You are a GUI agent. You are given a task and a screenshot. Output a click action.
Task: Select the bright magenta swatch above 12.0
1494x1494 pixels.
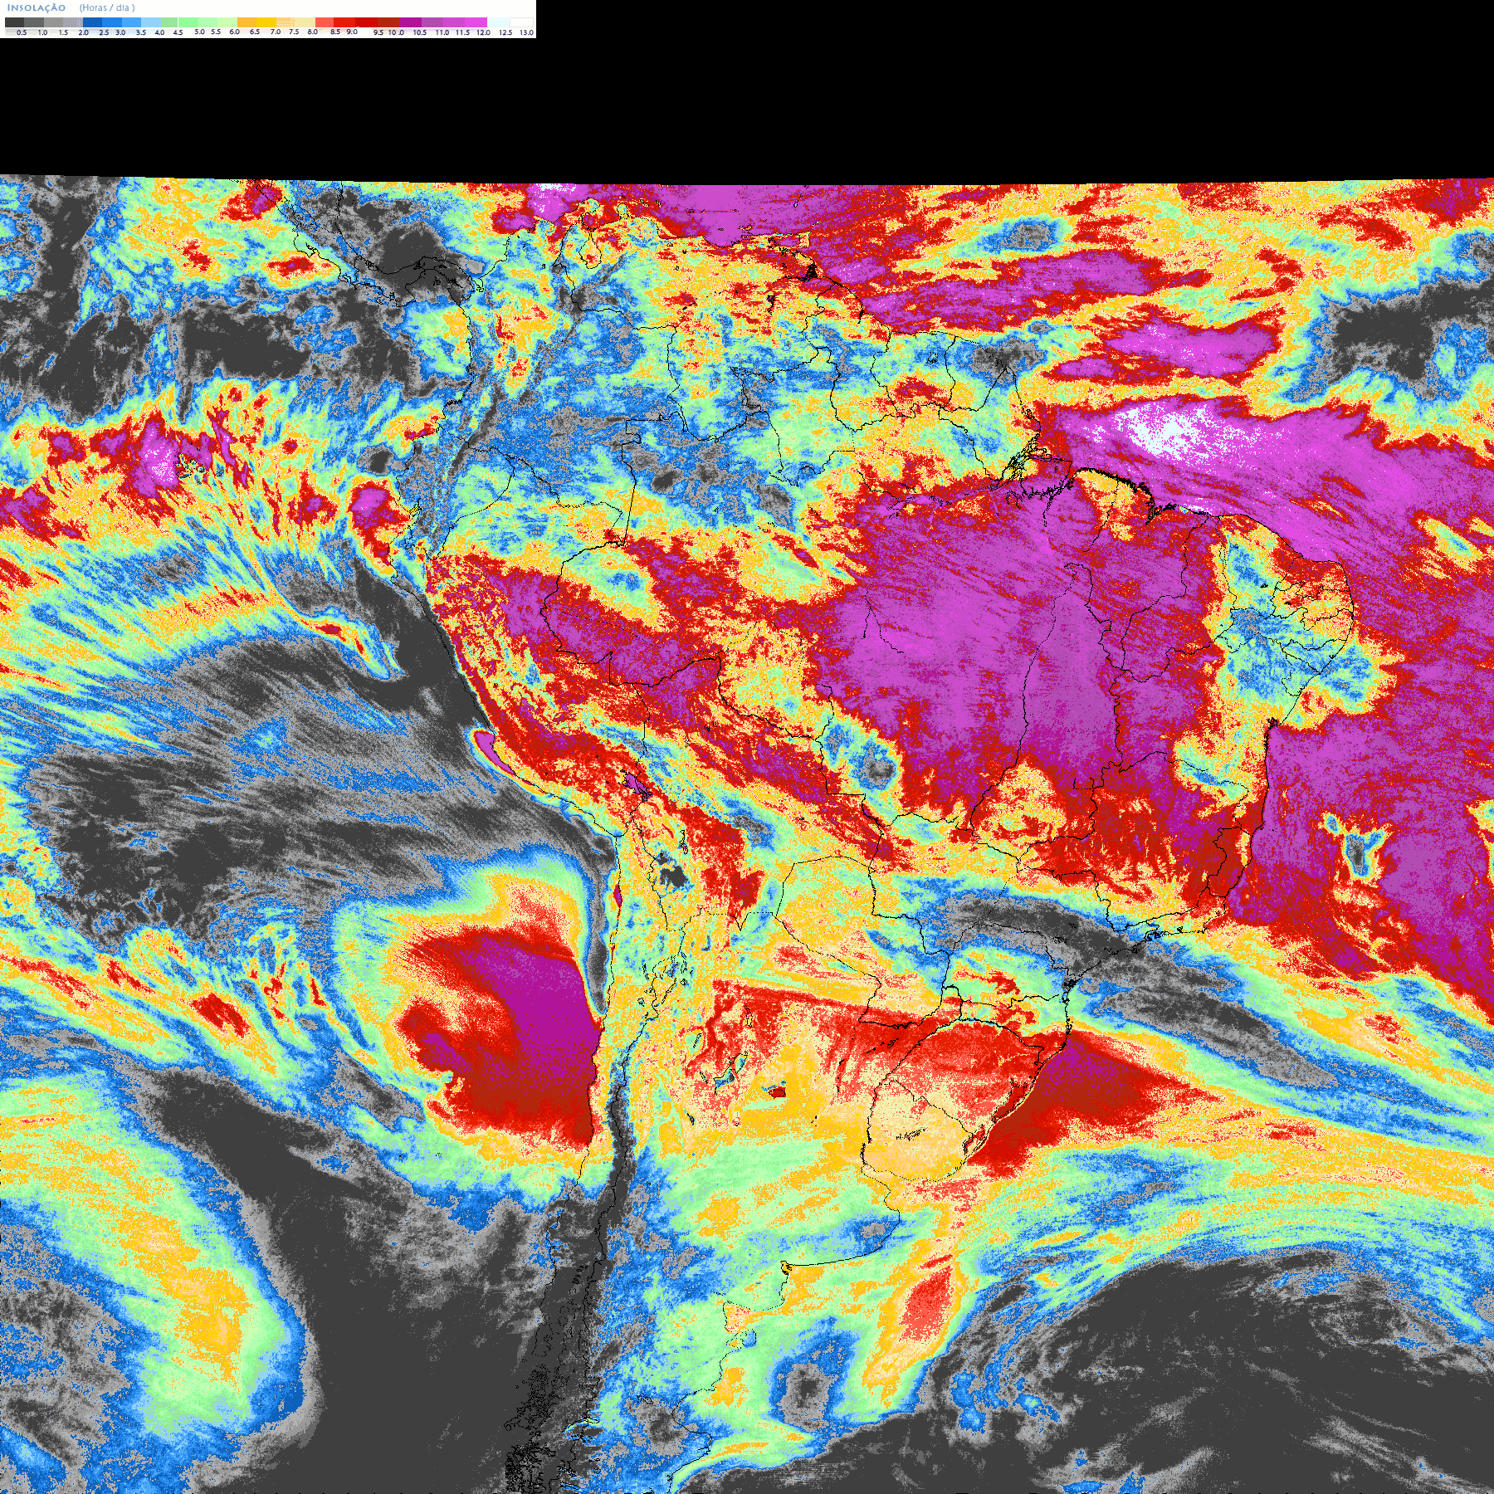(x=476, y=22)
